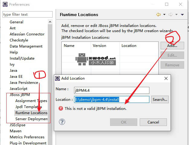
Task: Maximize the Preferences window
Action: 167,4
